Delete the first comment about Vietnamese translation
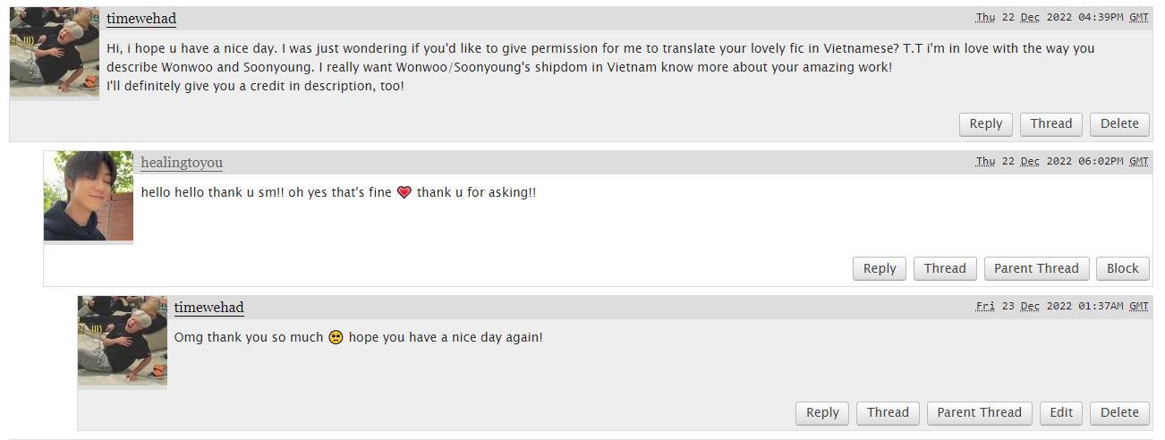Screen dimensions: 1165x440 point(1119,124)
